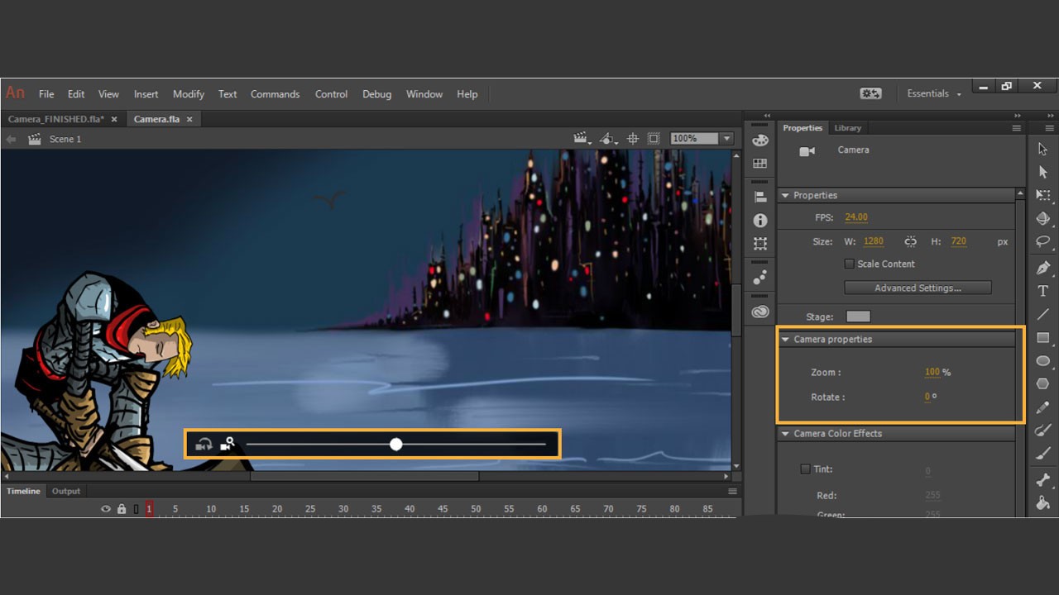Select the Pencil tool
Image resolution: width=1059 pixels, height=595 pixels.
(x=1042, y=408)
